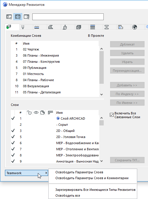Select combination 09 Публикация
This screenshot has width=148, height=199.
tap(55, 68)
